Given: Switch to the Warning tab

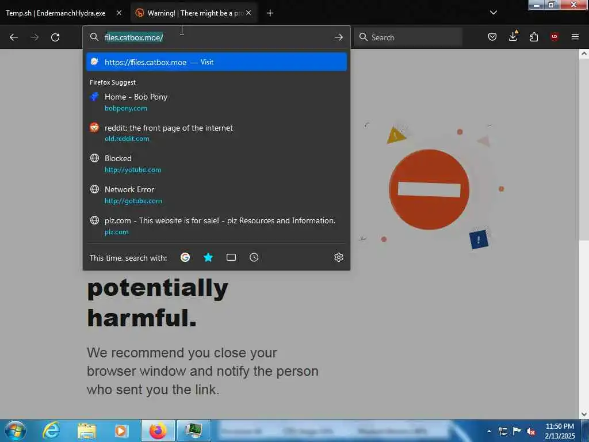Looking at the screenshot, I should tap(194, 13).
